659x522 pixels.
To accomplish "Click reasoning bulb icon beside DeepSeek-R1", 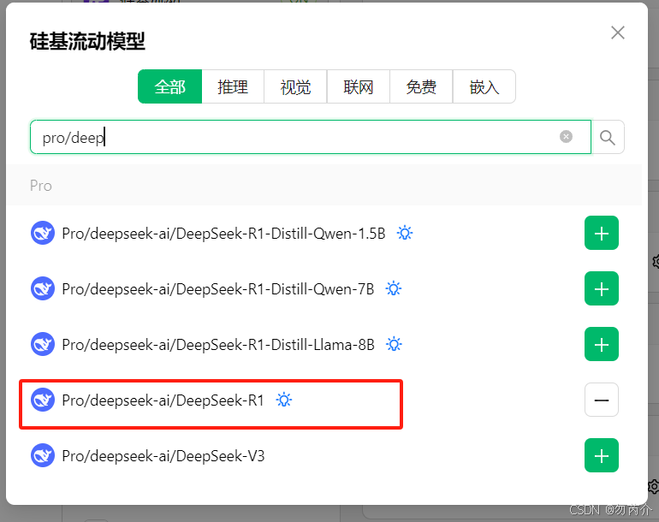I will (x=284, y=400).
